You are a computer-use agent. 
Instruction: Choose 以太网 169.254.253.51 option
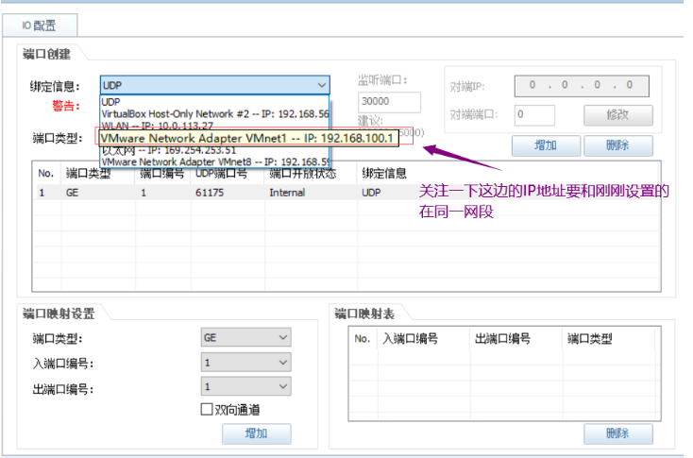pyautogui.click(x=215, y=150)
